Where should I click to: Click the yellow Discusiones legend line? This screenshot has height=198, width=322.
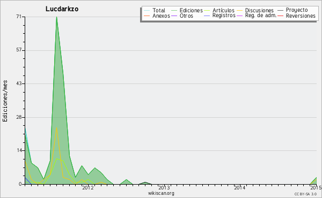(x=240, y=11)
